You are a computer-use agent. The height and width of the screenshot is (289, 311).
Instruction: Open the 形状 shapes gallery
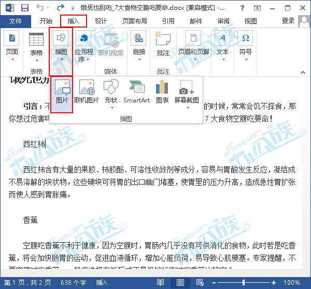[111, 94]
